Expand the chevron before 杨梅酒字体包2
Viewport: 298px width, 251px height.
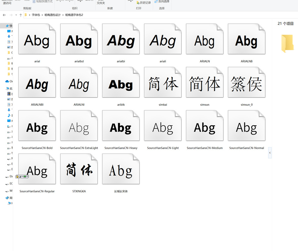63,15
